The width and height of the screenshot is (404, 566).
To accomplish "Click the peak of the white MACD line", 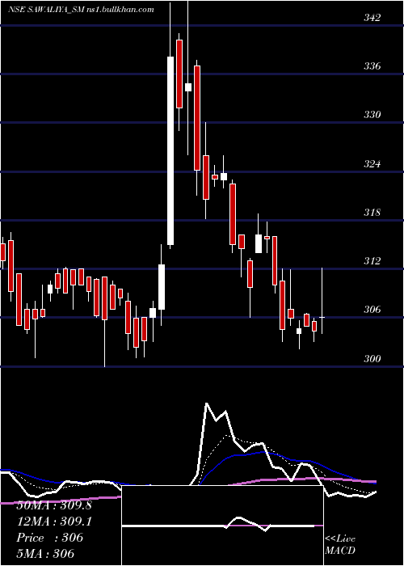I will (x=206, y=403).
